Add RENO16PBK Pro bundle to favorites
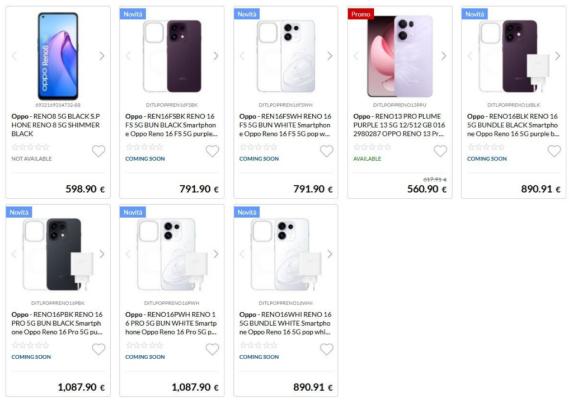Viewport: 573px width, 404px height. coord(98,350)
